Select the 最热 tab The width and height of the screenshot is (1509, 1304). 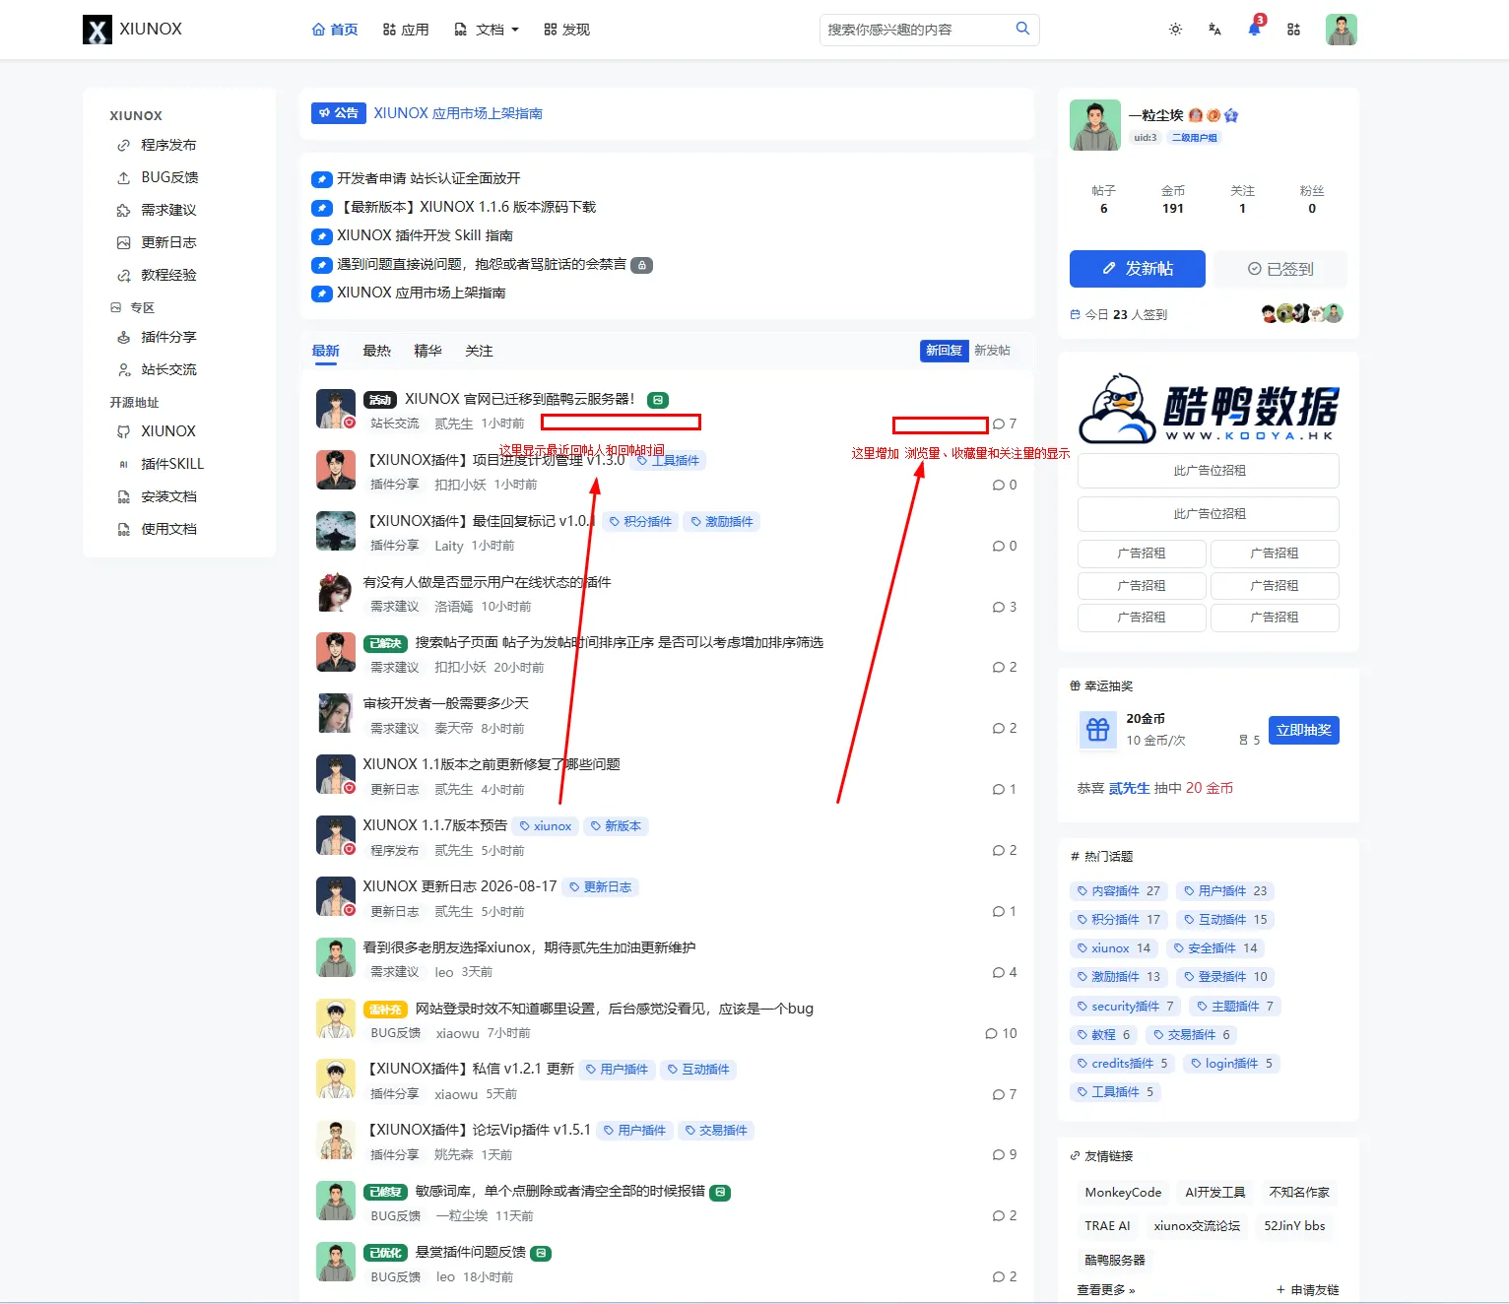(376, 351)
